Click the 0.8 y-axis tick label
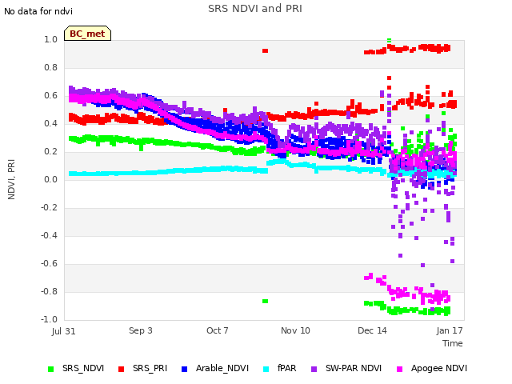This screenshot has width=512, height=384. [50, 67]
